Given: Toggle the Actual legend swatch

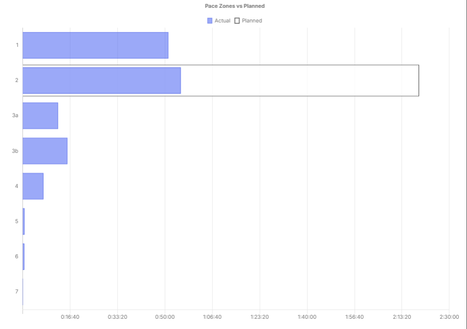Looking at the screenshot, I should pos(210,20).
